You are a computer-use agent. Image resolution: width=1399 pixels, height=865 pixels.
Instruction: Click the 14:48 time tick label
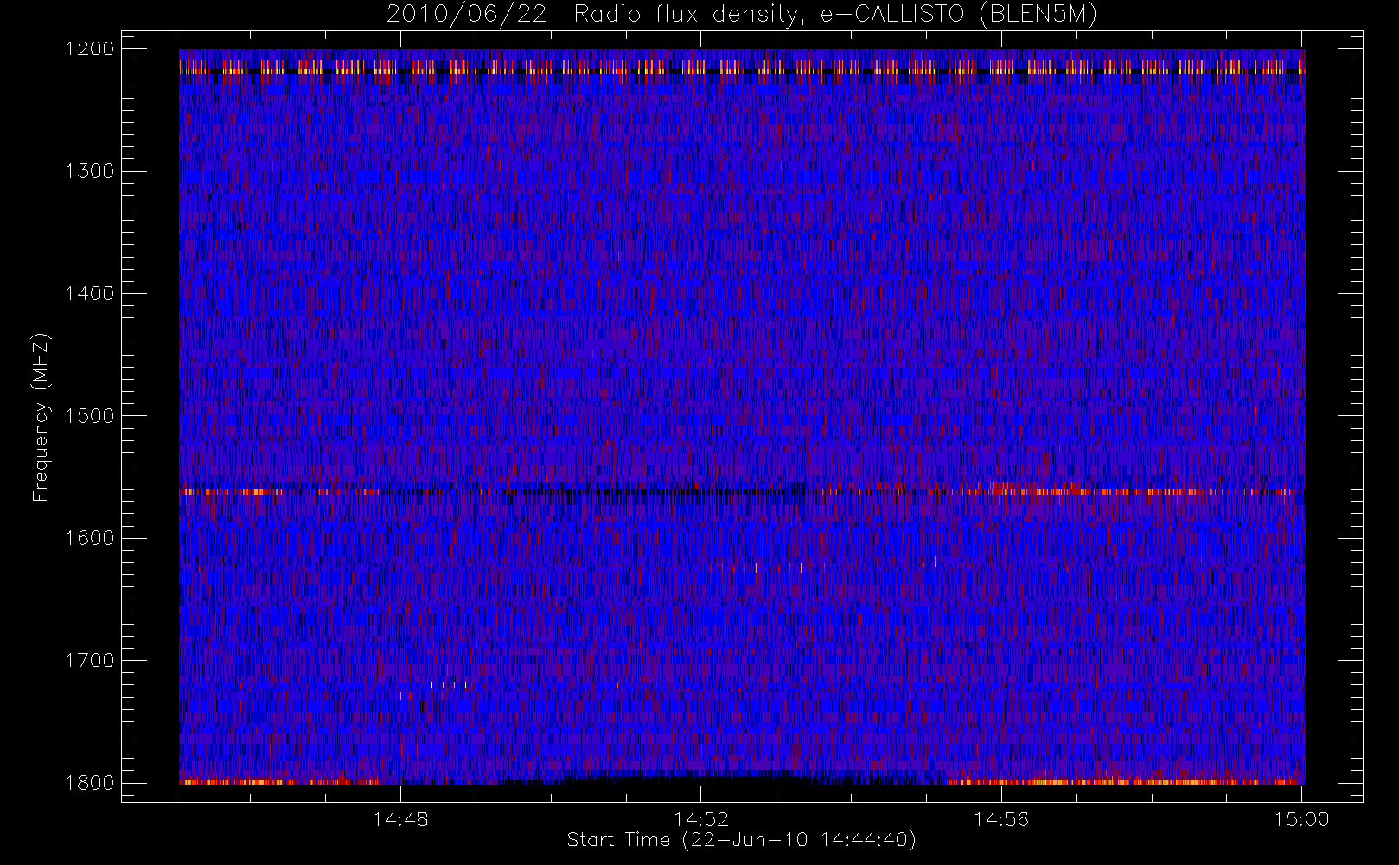coord(401,819)
